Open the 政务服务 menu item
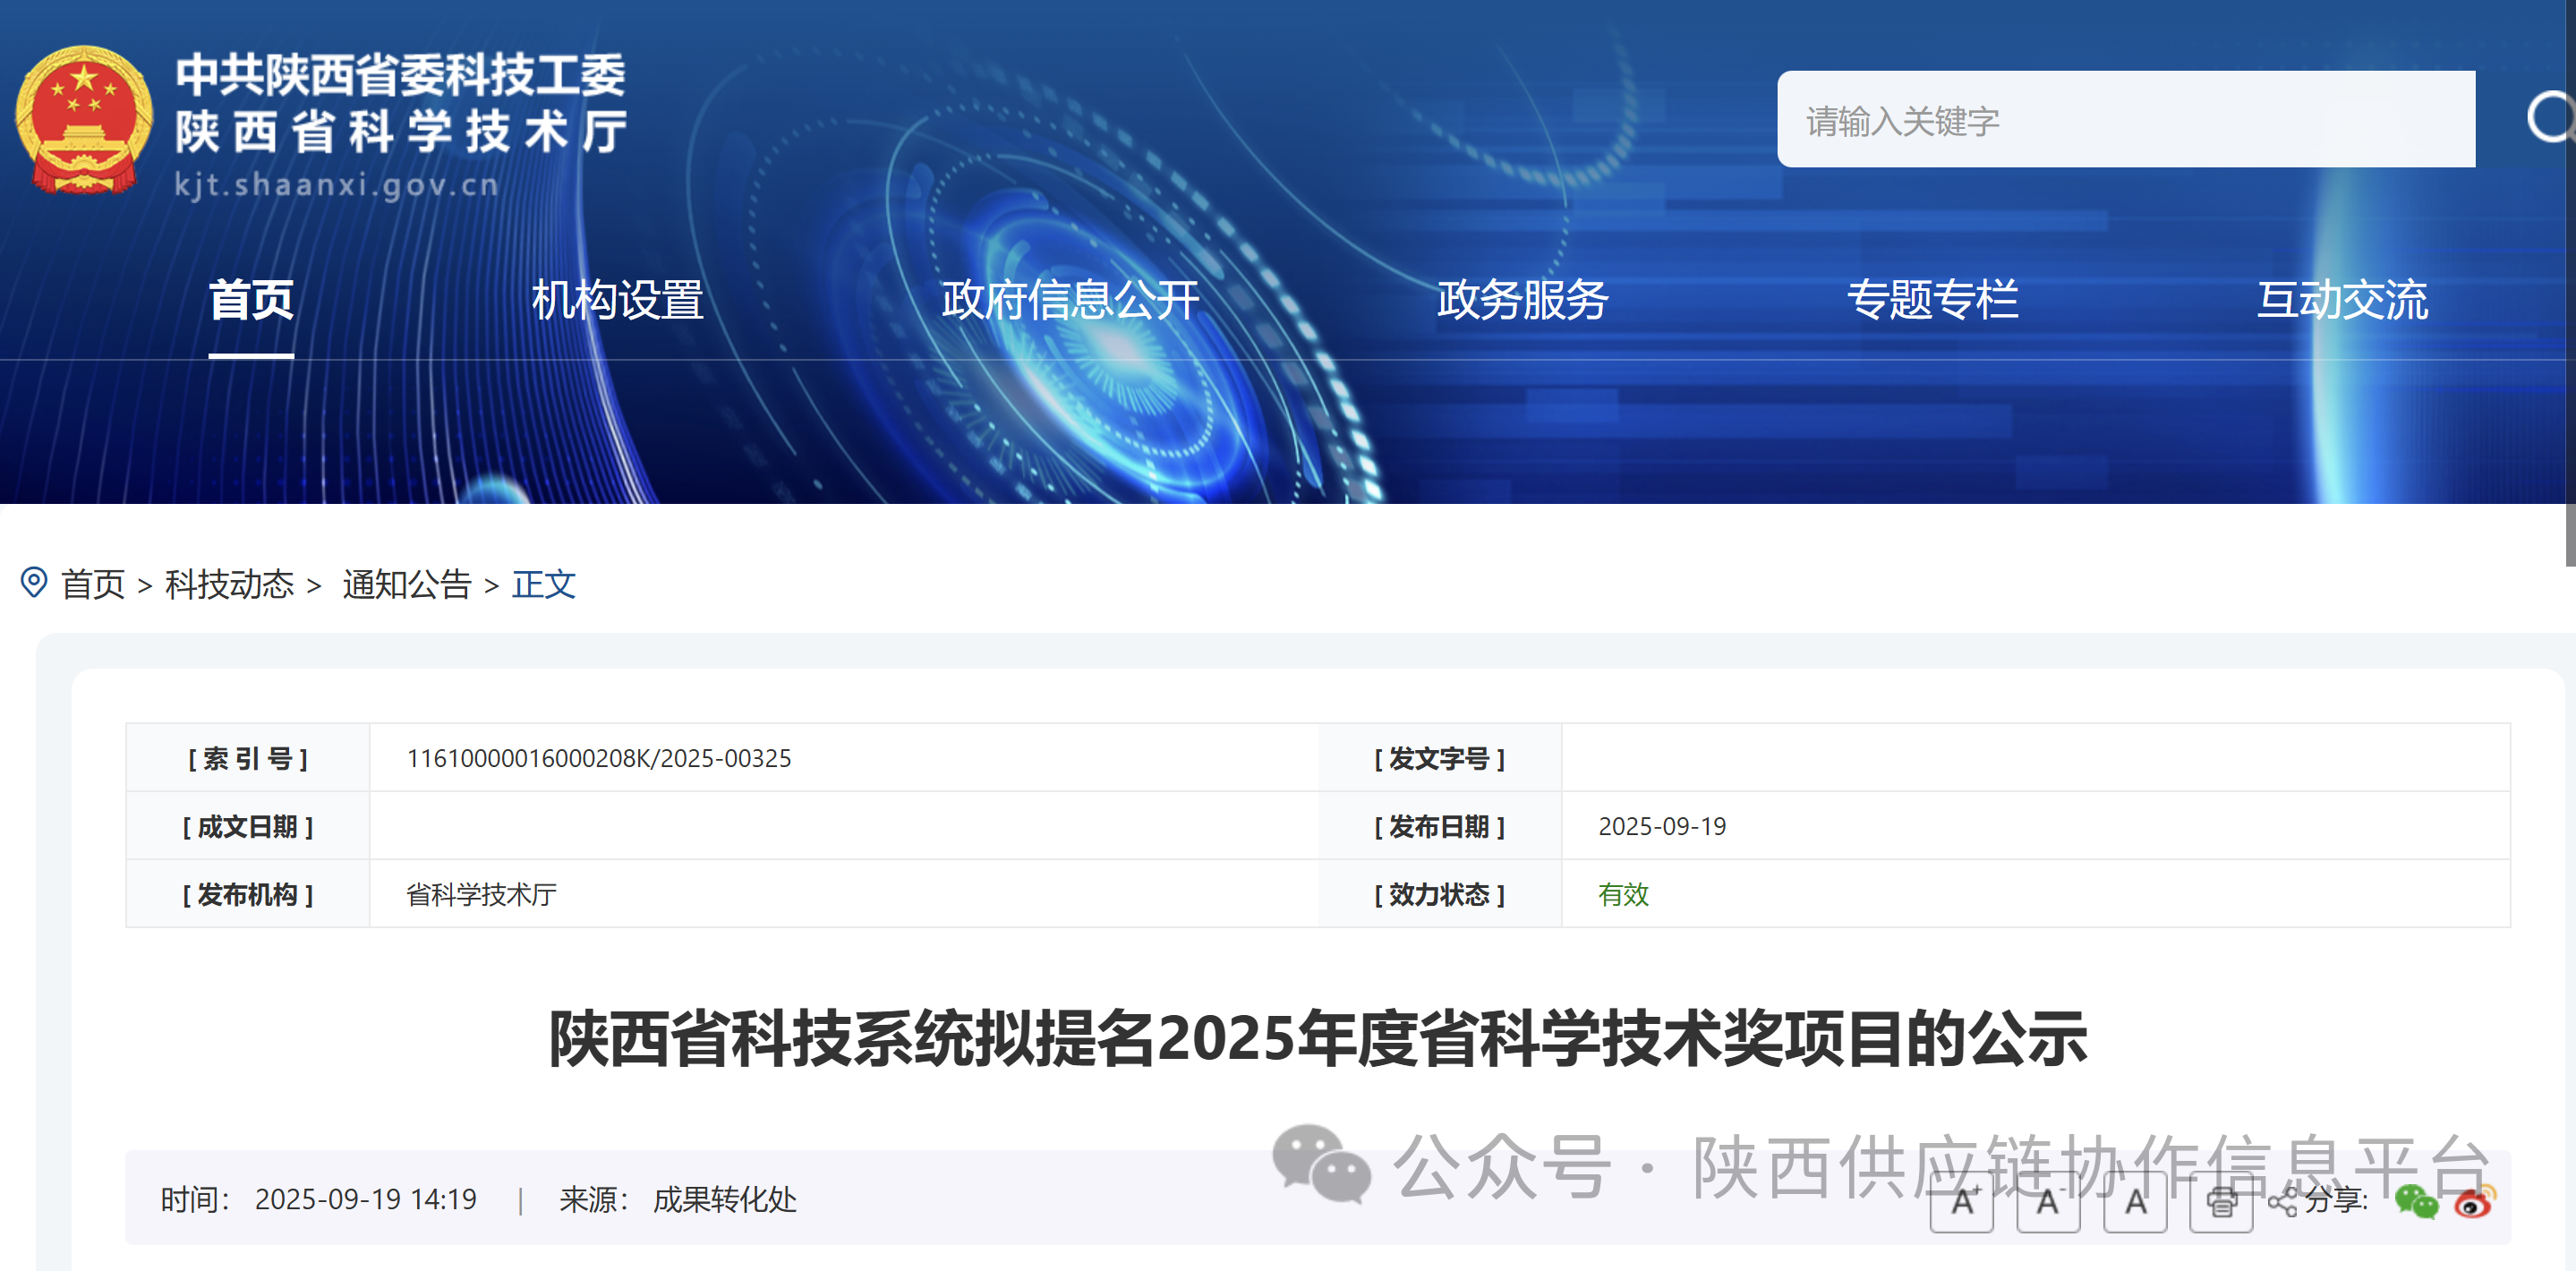The height and width of the screenshot is (1271, 2576). [x=1522, y=300]
